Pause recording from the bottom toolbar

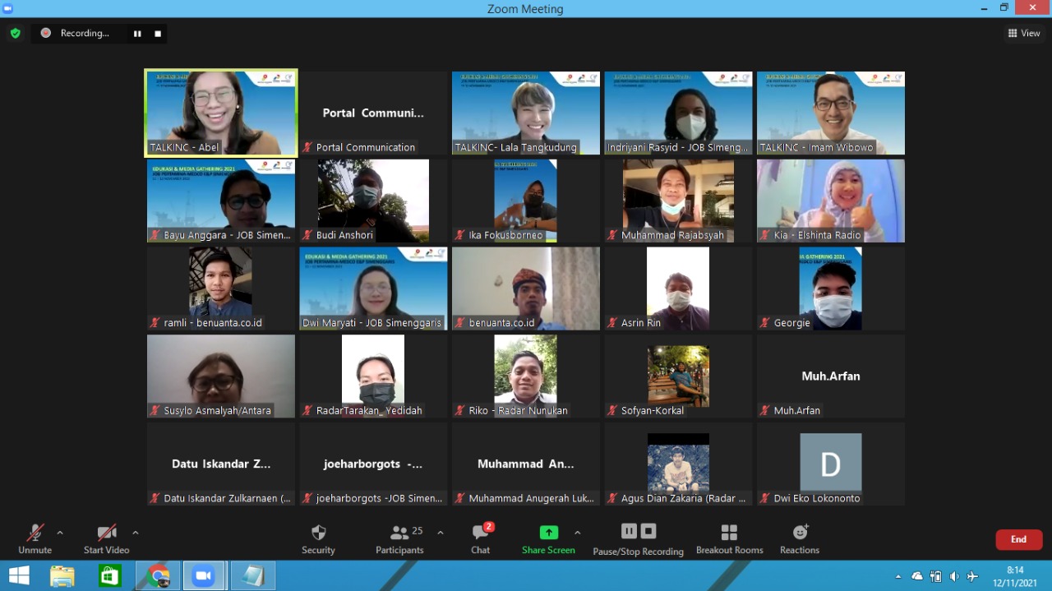click(x=629, y=531)
